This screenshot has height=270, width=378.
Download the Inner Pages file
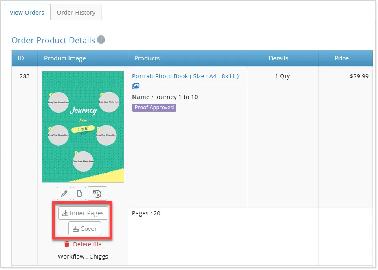coord(83,214)
